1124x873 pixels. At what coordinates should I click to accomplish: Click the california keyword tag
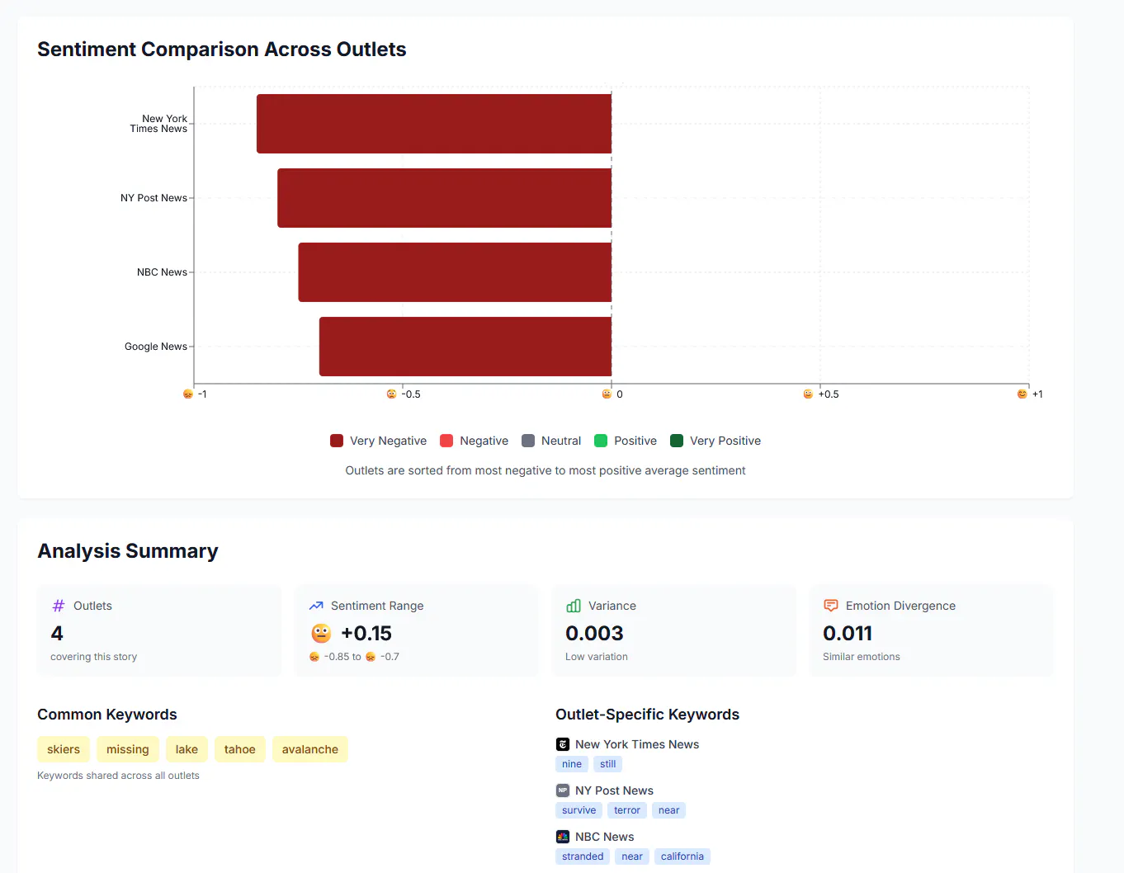(682, 856)
